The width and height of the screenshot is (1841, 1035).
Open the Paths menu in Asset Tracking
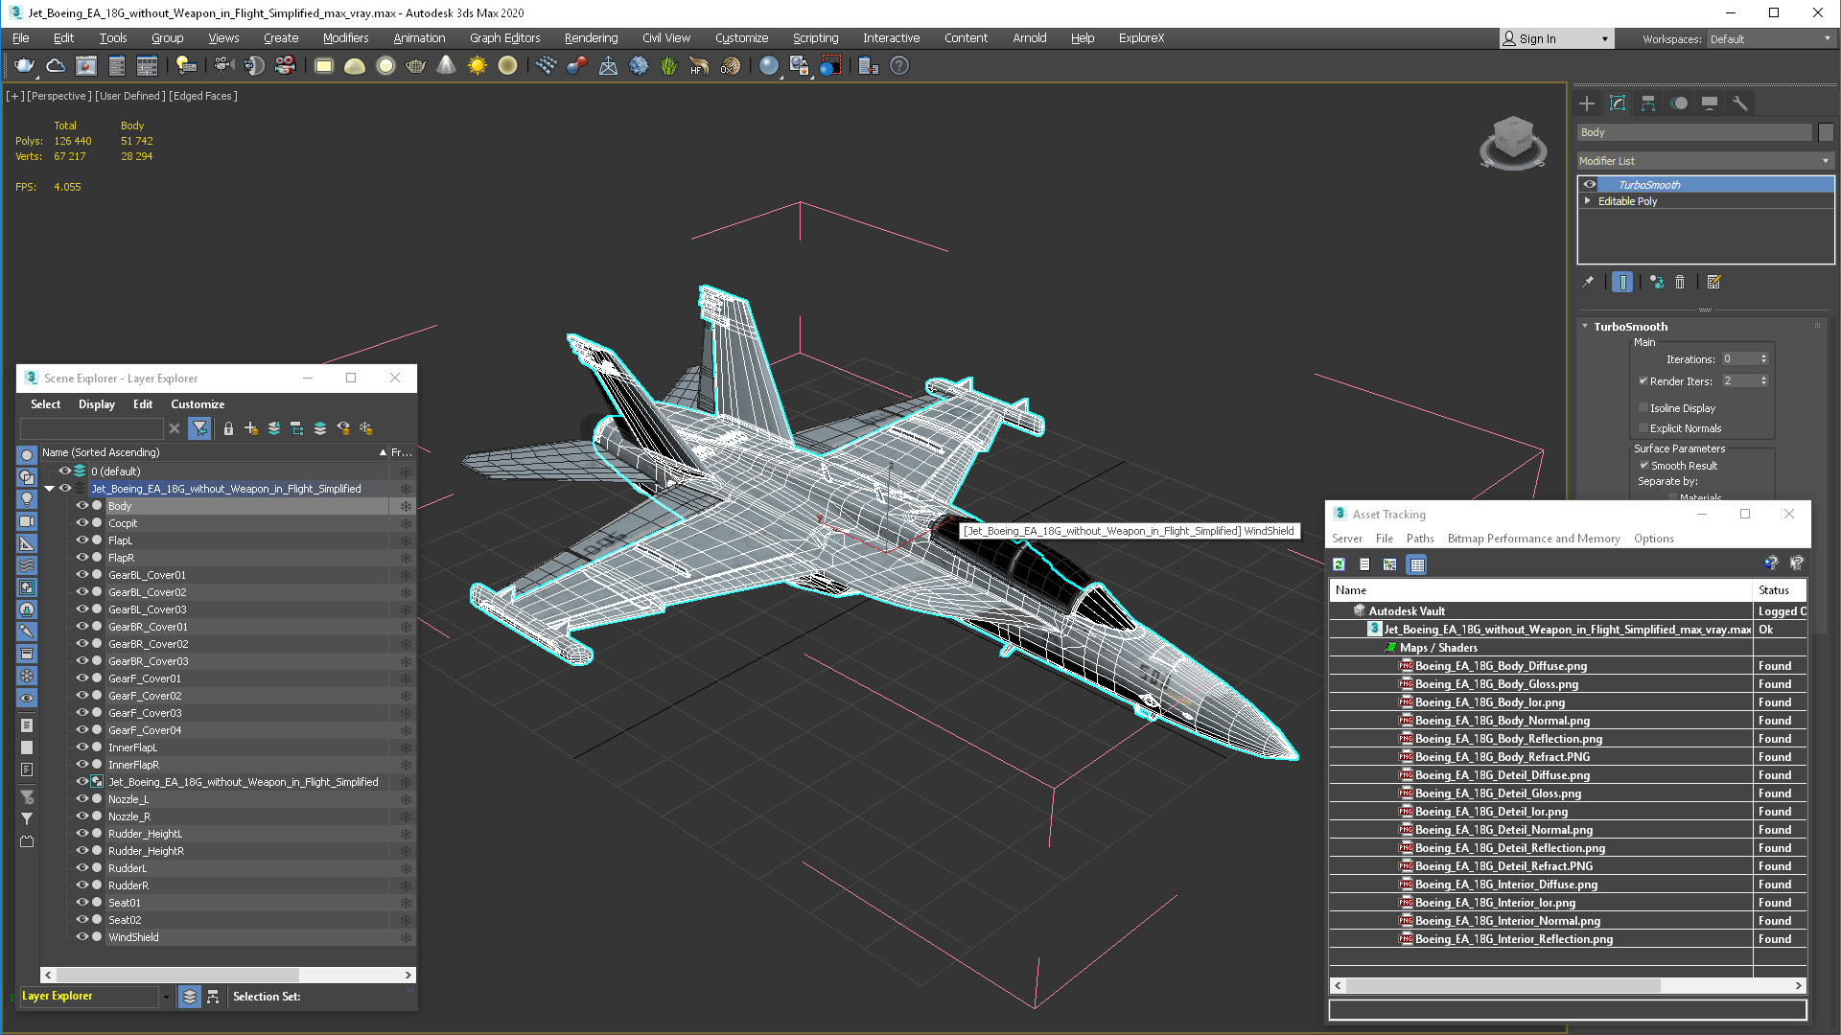[1419, 539]
